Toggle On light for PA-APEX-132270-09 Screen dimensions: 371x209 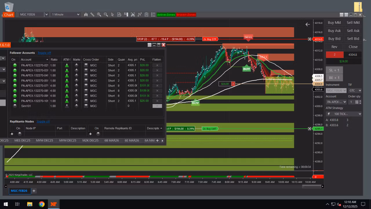tap(15, 96)
